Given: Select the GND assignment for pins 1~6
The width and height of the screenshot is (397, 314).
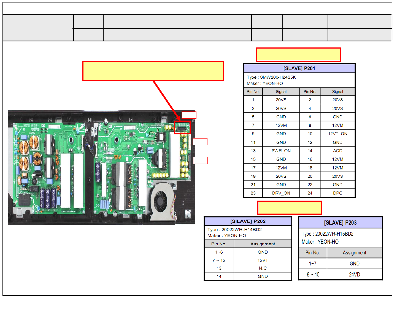Looking at the screenshot, I should tap(263, 252).
